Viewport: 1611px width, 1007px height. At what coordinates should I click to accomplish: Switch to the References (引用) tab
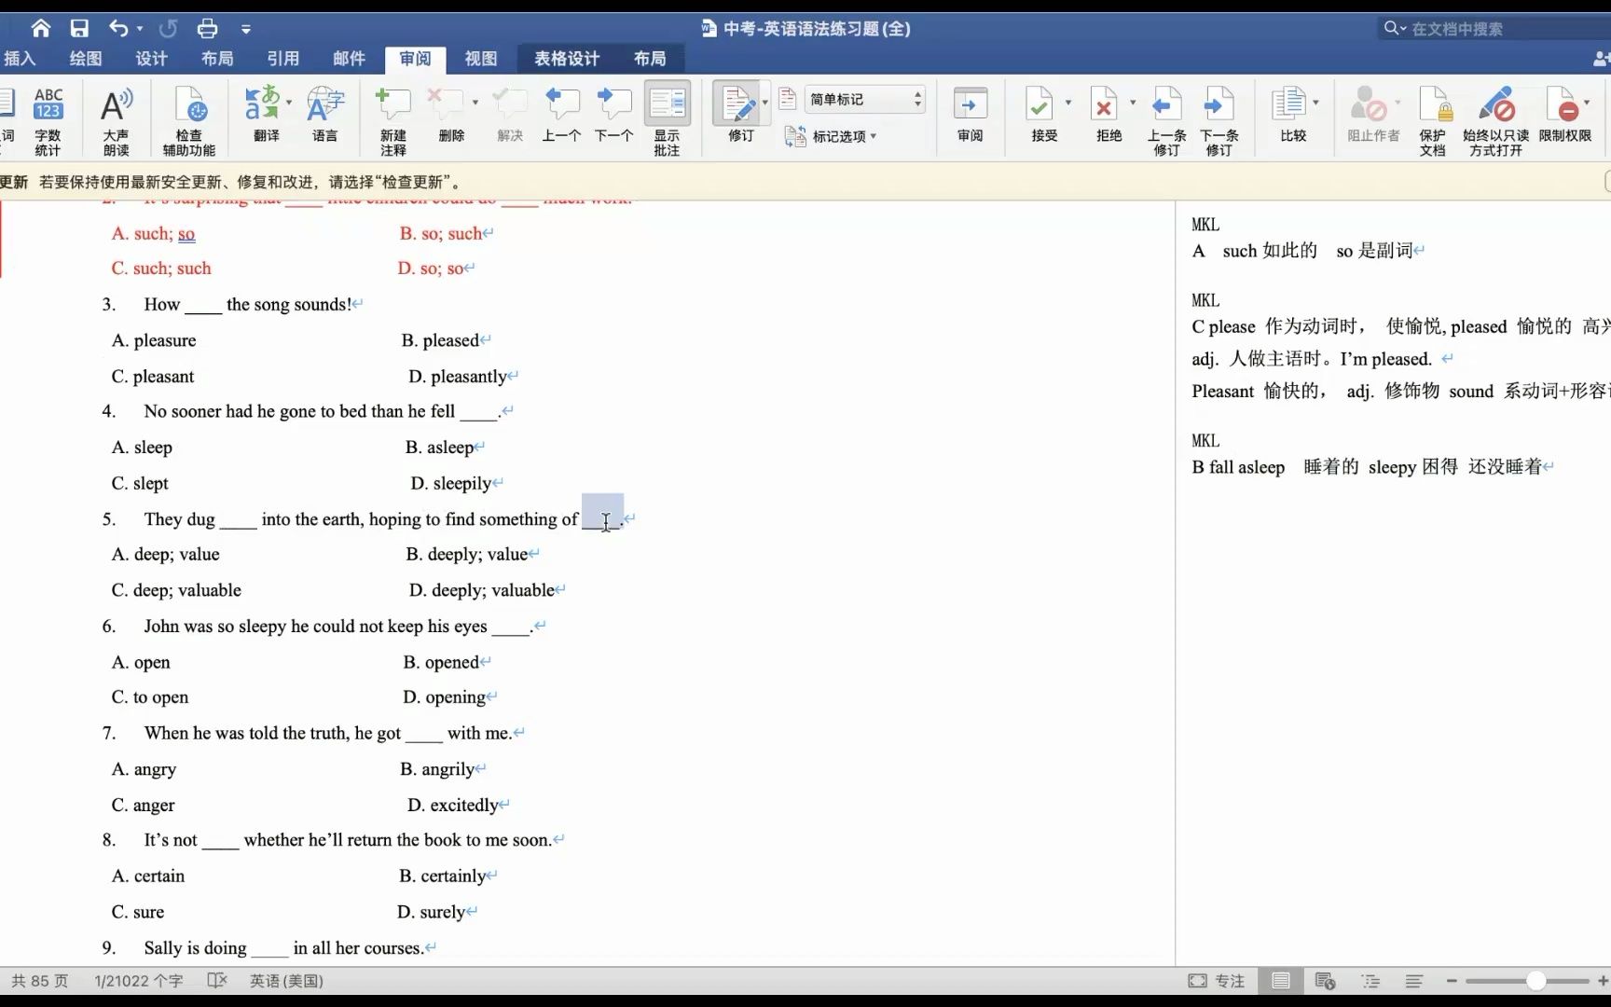click(283, 59)
